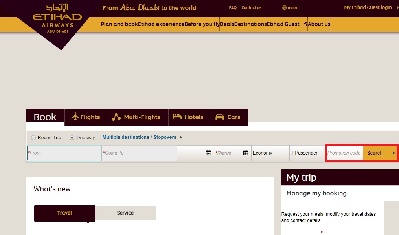Screen dimensions: 399x235
Task: Click the Search flights button
Action: pyautogui.click(x=380, y=153)
